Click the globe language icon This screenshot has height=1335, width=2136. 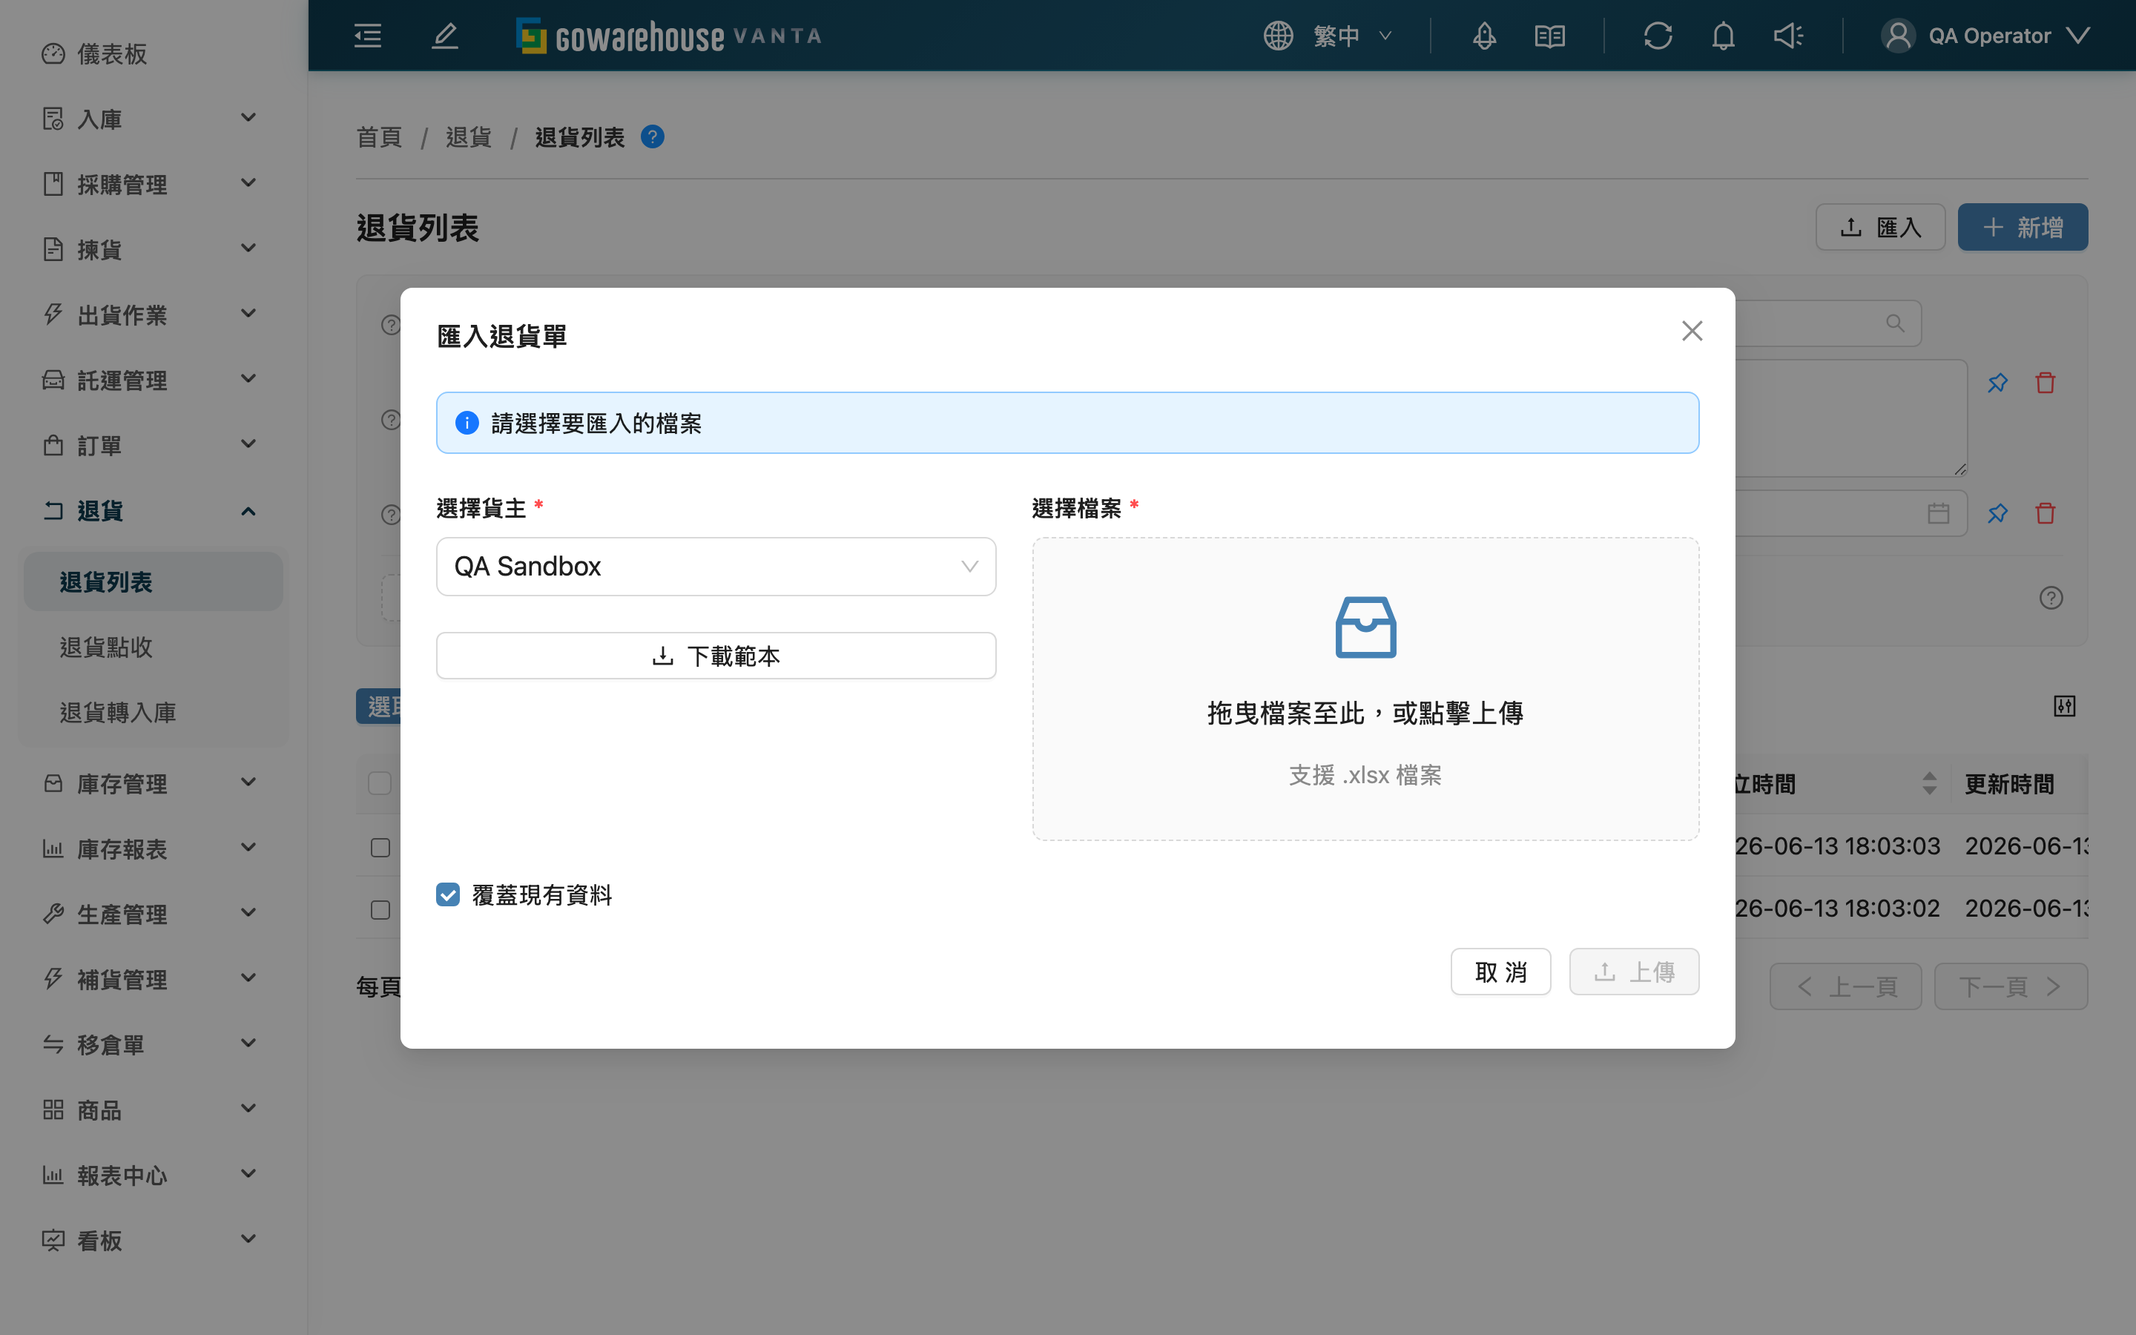pos(1278,36)
